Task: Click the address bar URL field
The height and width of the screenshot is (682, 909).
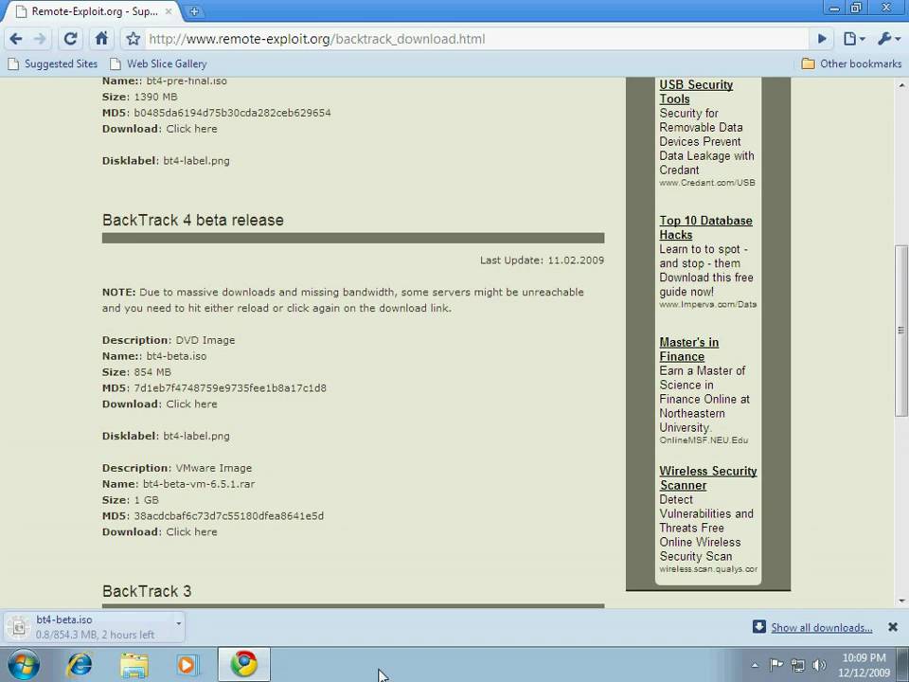Action: [x=475, y=39]
